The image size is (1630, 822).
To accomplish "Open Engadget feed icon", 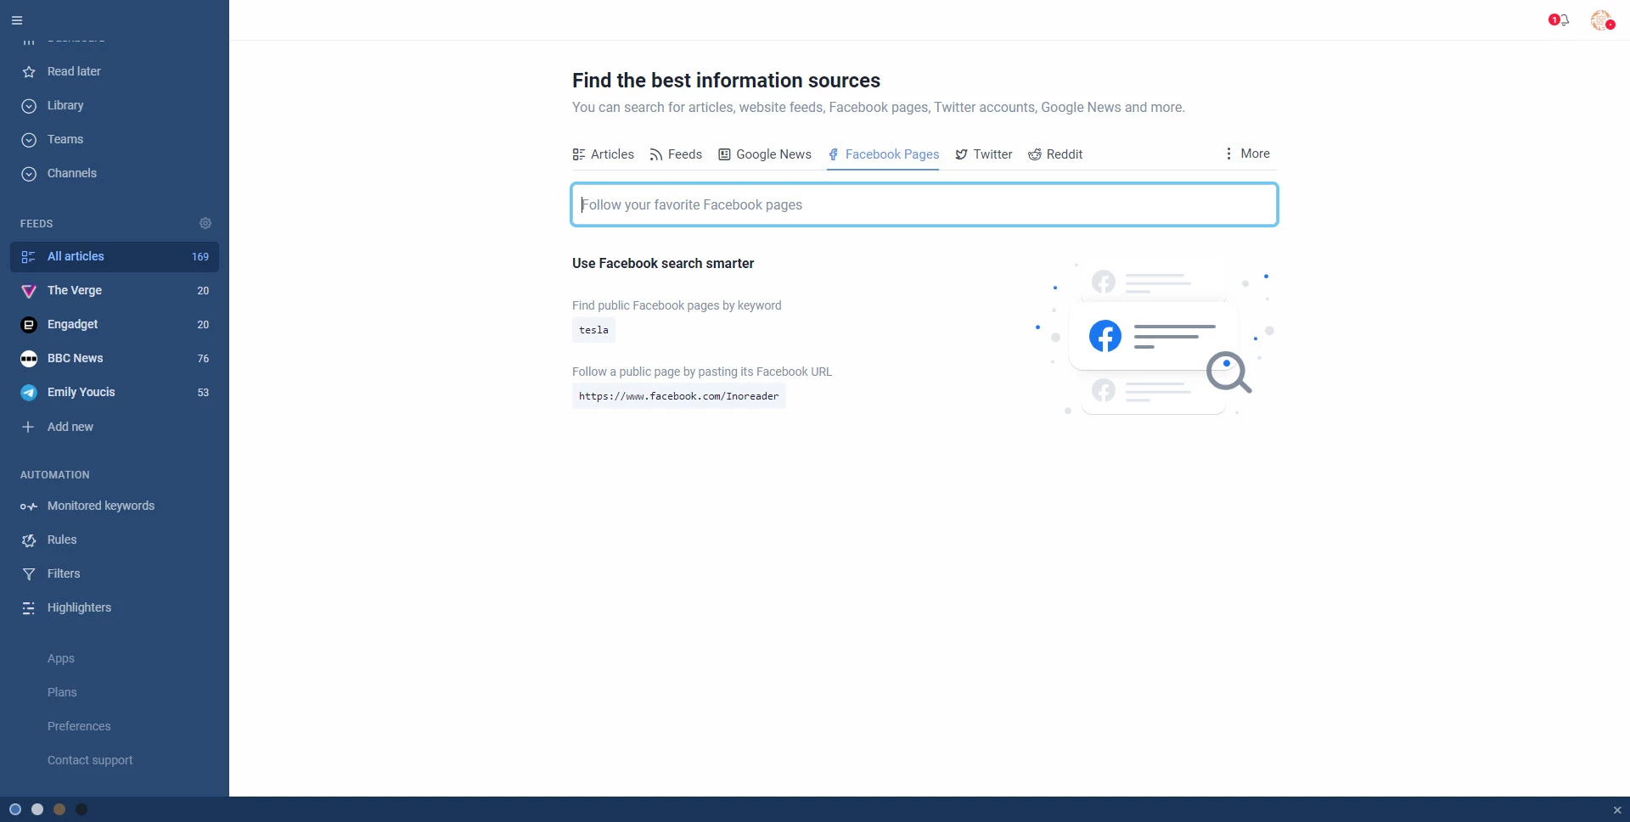I will (29, 325).
